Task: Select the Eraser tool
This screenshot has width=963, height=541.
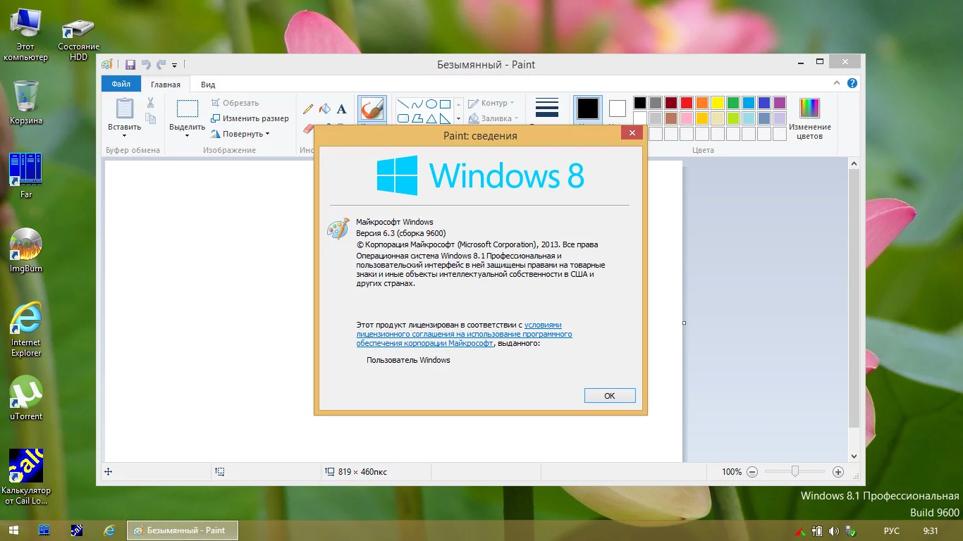Action: [308, 128]
